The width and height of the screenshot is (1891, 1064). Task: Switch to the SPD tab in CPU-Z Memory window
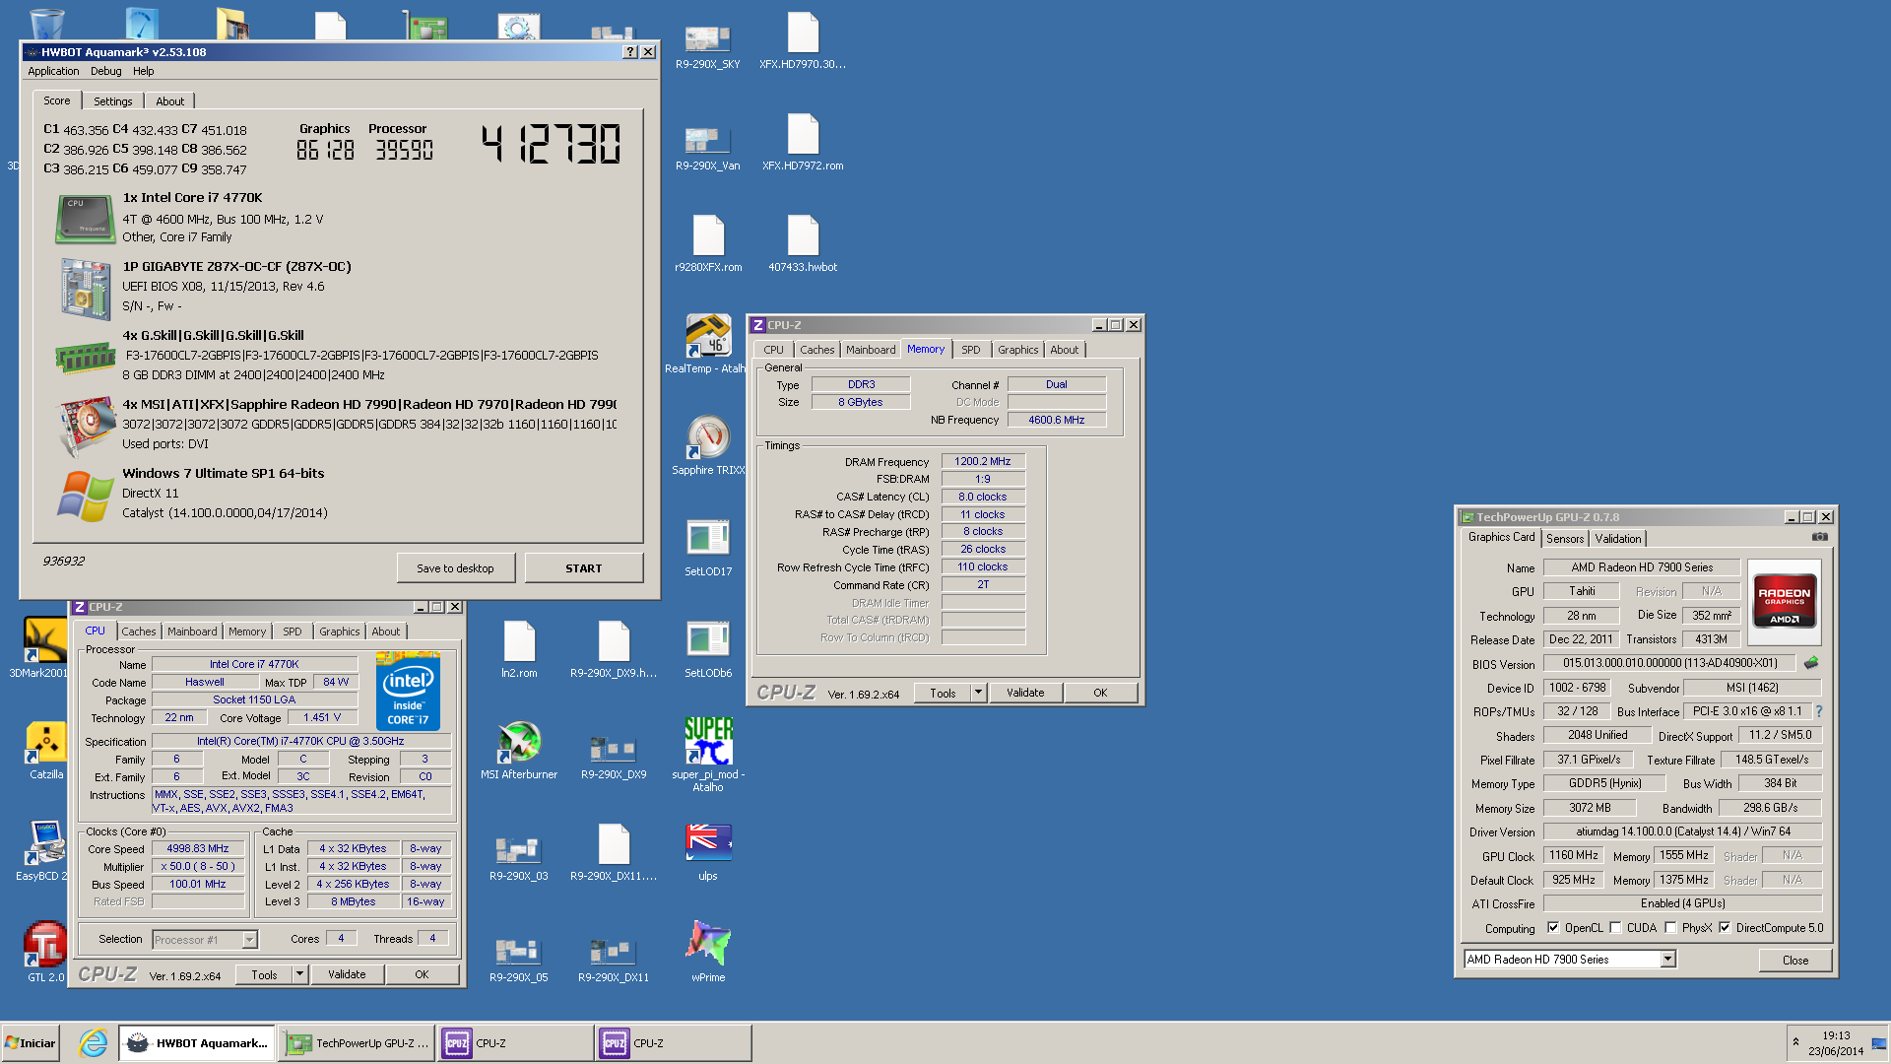click(971, 350)
